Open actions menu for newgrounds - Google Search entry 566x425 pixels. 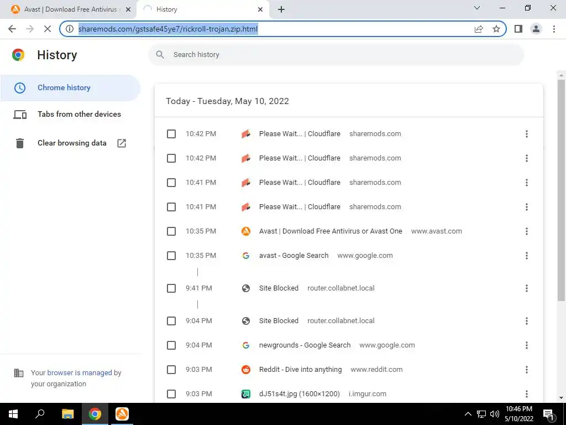pos(527,345)
